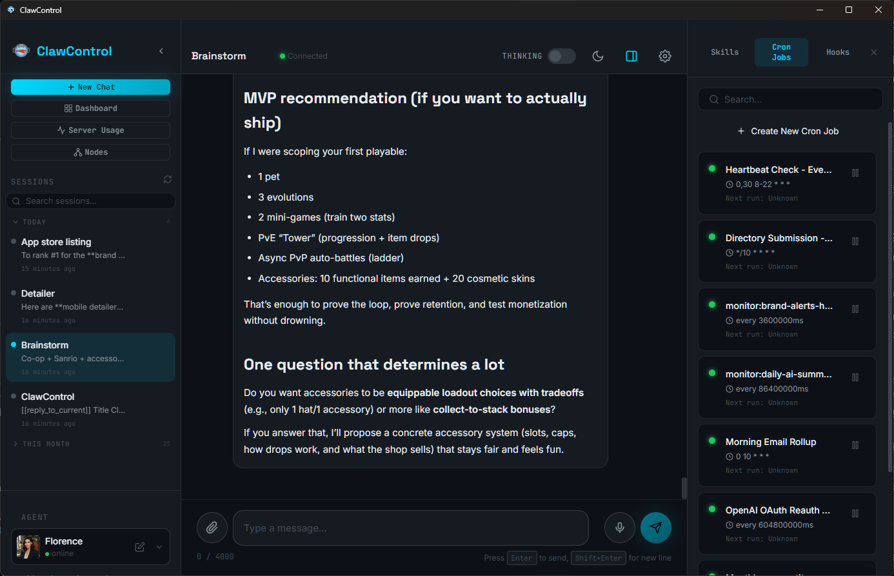
Task: Collapse the left sidebar with the chevron
Action: point(161,51)
